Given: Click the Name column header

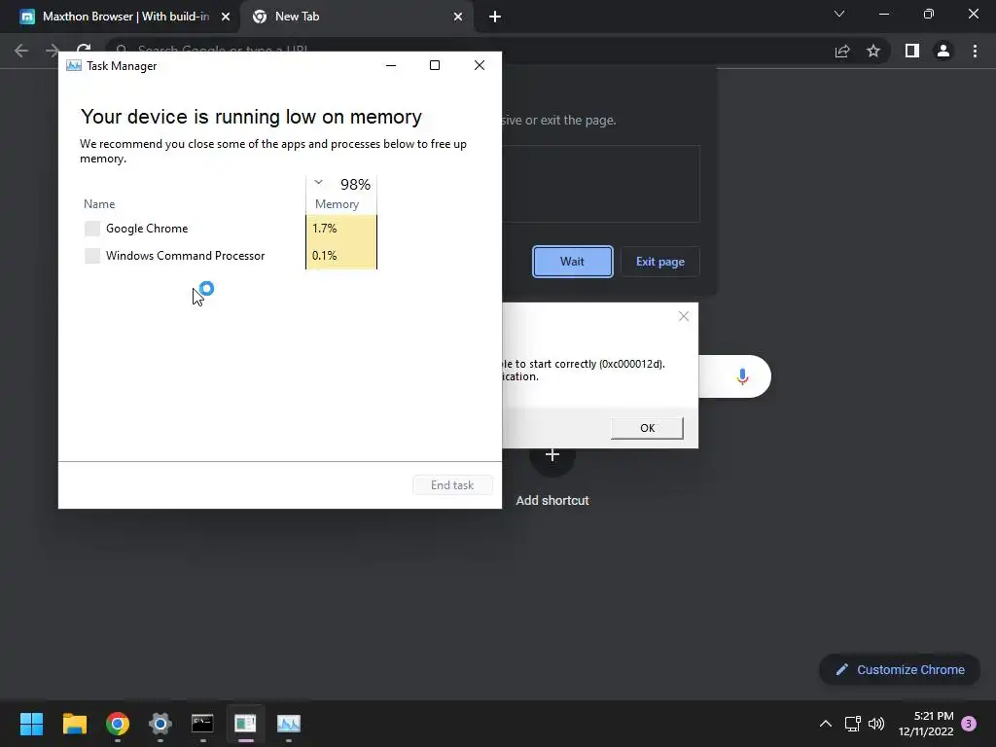Looking at the screenshot, I should pyautogui.click(x=99, y=204).
